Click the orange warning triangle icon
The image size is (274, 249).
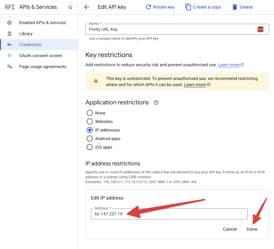point(96,81)
